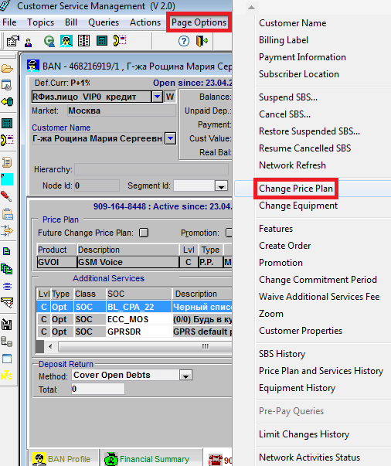Click the window with search sidebar icon

(x=7, y=85)
